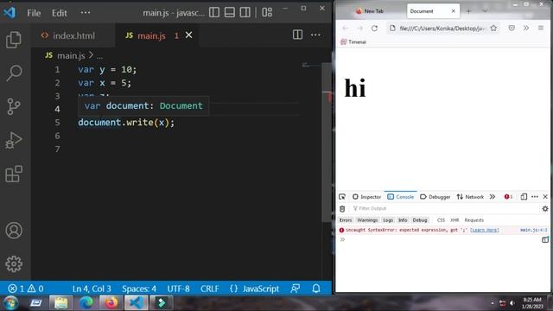The image size is (553, 311).
Task: Click the Filter Output field
Action: tap(445, 208)
